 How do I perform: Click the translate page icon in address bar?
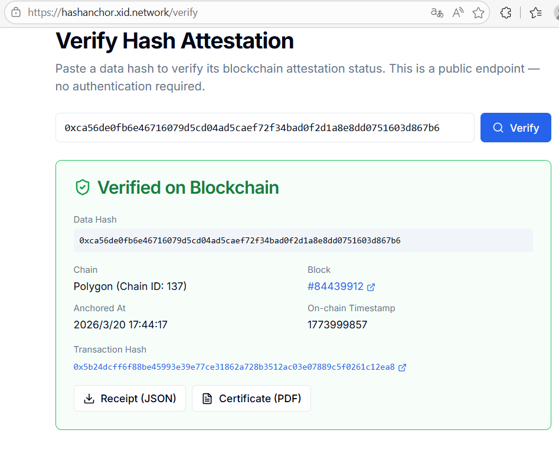point(437,12)
